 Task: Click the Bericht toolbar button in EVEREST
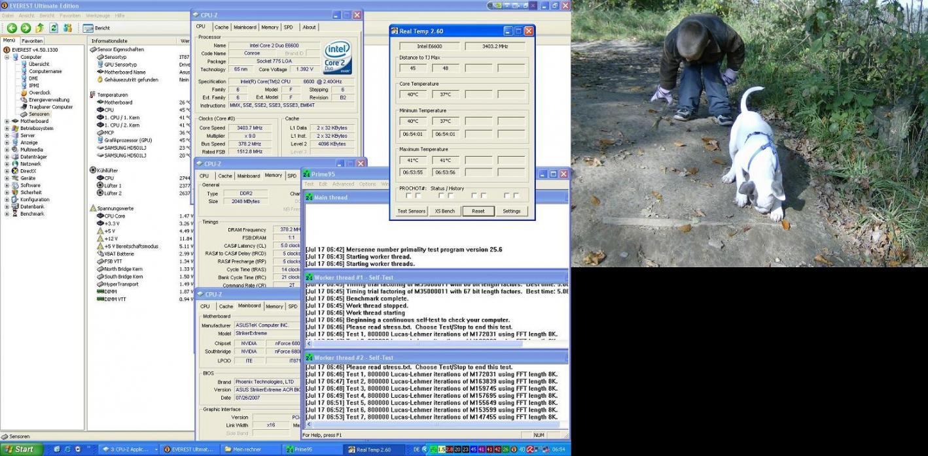96,28
